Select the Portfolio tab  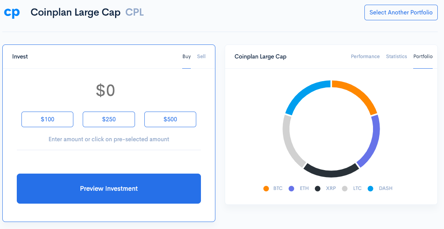423,57
